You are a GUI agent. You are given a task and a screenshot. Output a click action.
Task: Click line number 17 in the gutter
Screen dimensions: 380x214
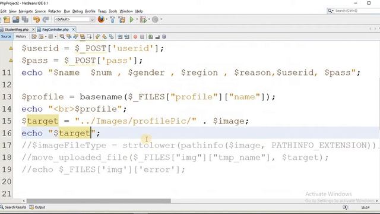(x=7, y=145)
